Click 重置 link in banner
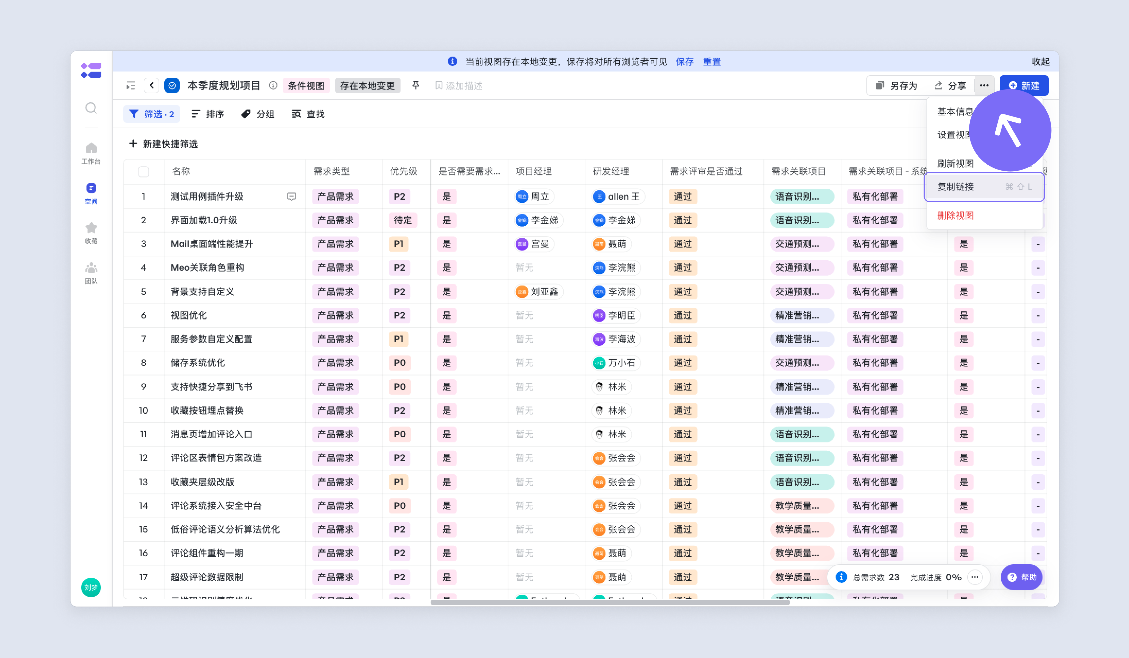Image resolution: width=1129 pixels, height=658 pixels. click(x=712, y=61)
